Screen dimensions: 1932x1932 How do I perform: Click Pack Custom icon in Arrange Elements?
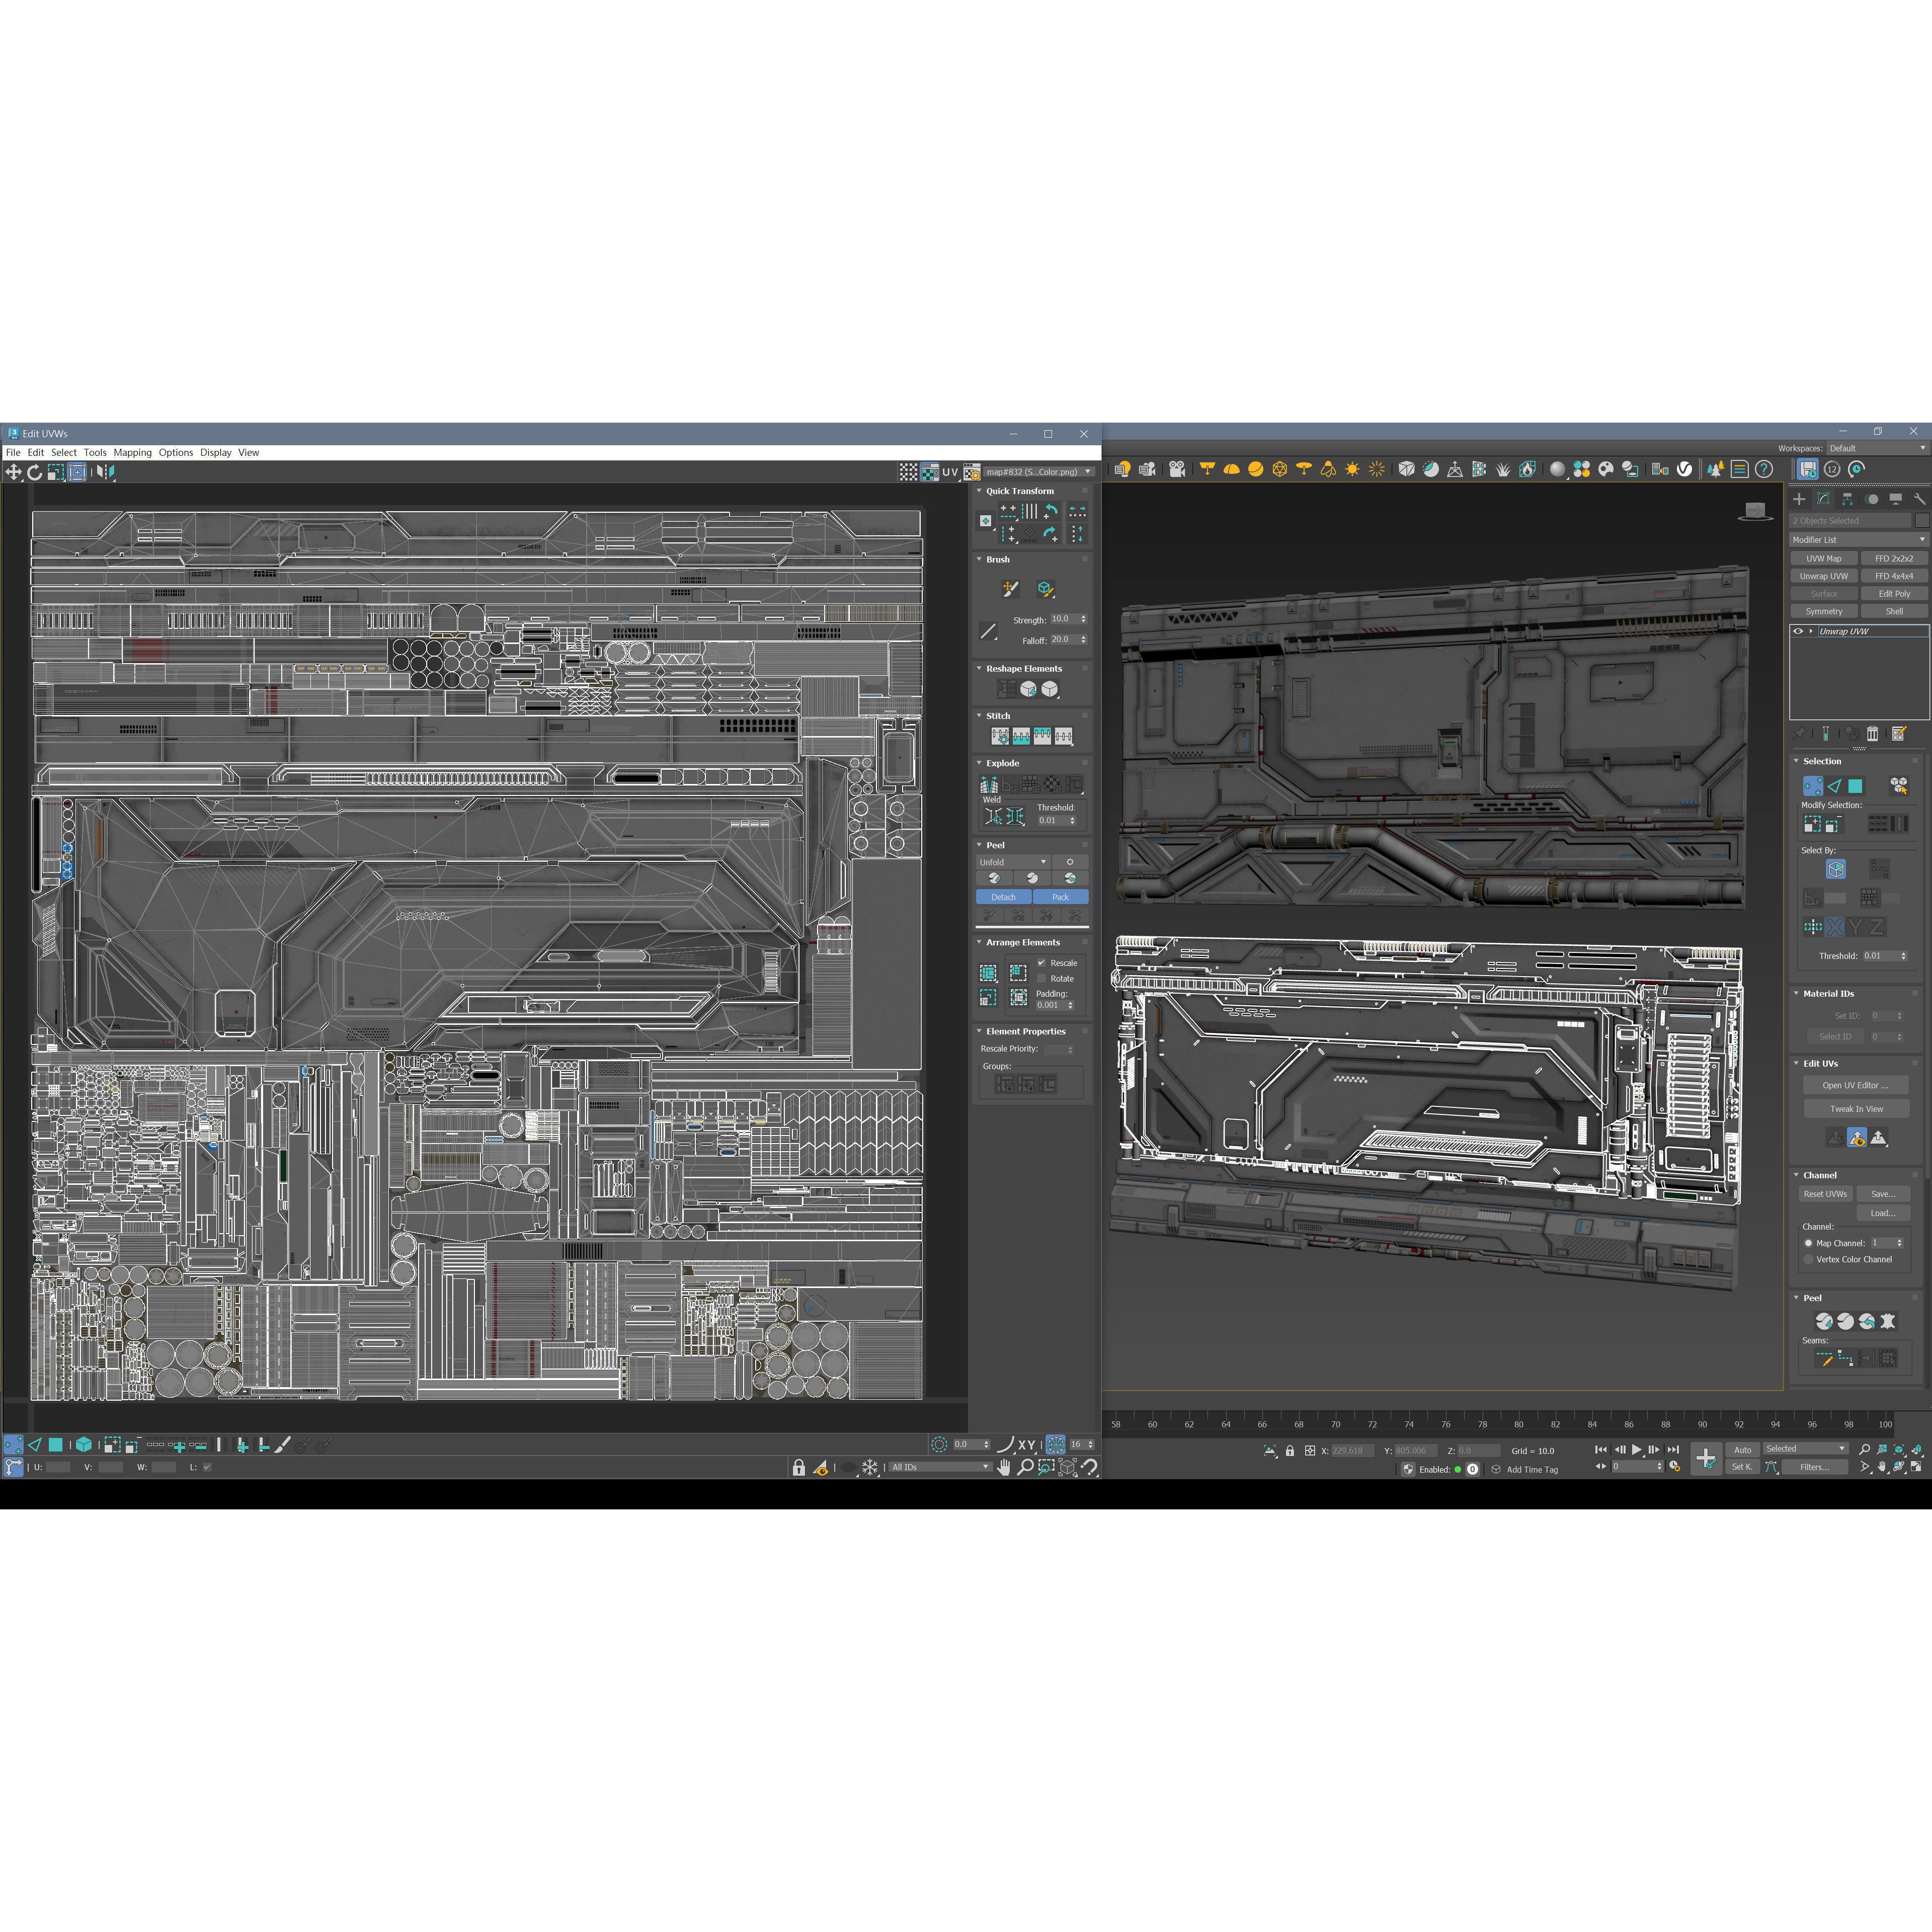[x=988, y=973]
